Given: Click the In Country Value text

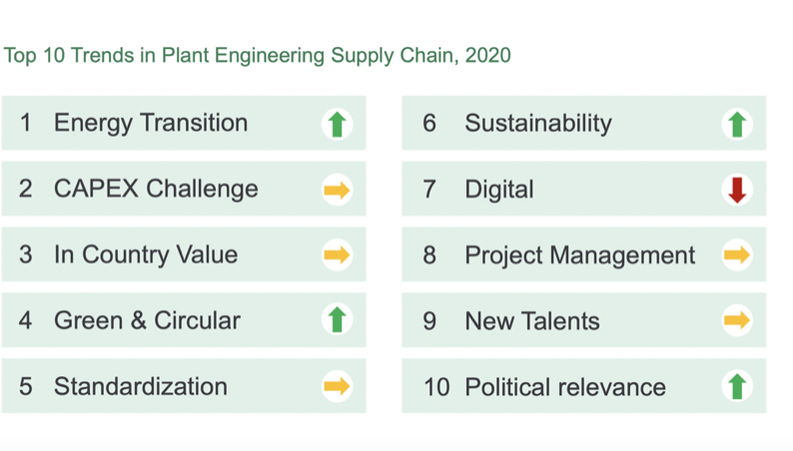Looking at the screenshot, I should click(x=146, y=254).
